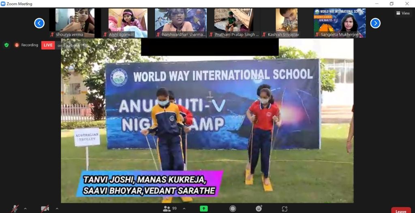Start video with the camera icon
This screenshot has height=213, width=415.
pos(45,209)
